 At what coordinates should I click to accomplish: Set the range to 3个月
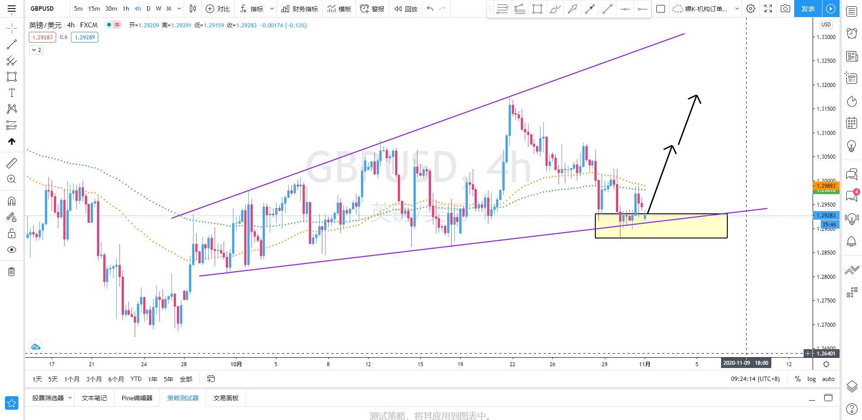[94, 379]
